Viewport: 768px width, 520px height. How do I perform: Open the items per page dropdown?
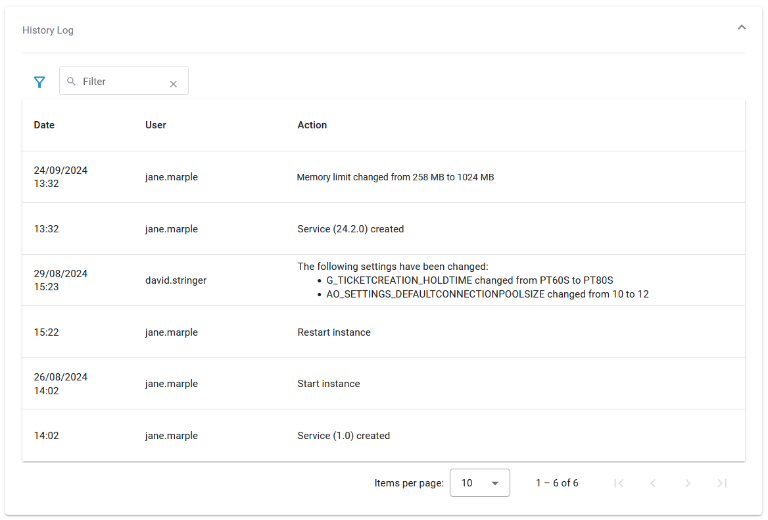pyautogui.click(x=480, y=483)
